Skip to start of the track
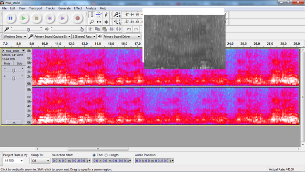 point(50,18)
